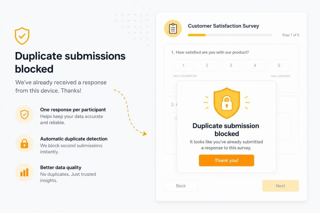Click the survey progress bar
Image resolution: width=320 pixels, height=213 pixels.
click(x=230, y=35)
